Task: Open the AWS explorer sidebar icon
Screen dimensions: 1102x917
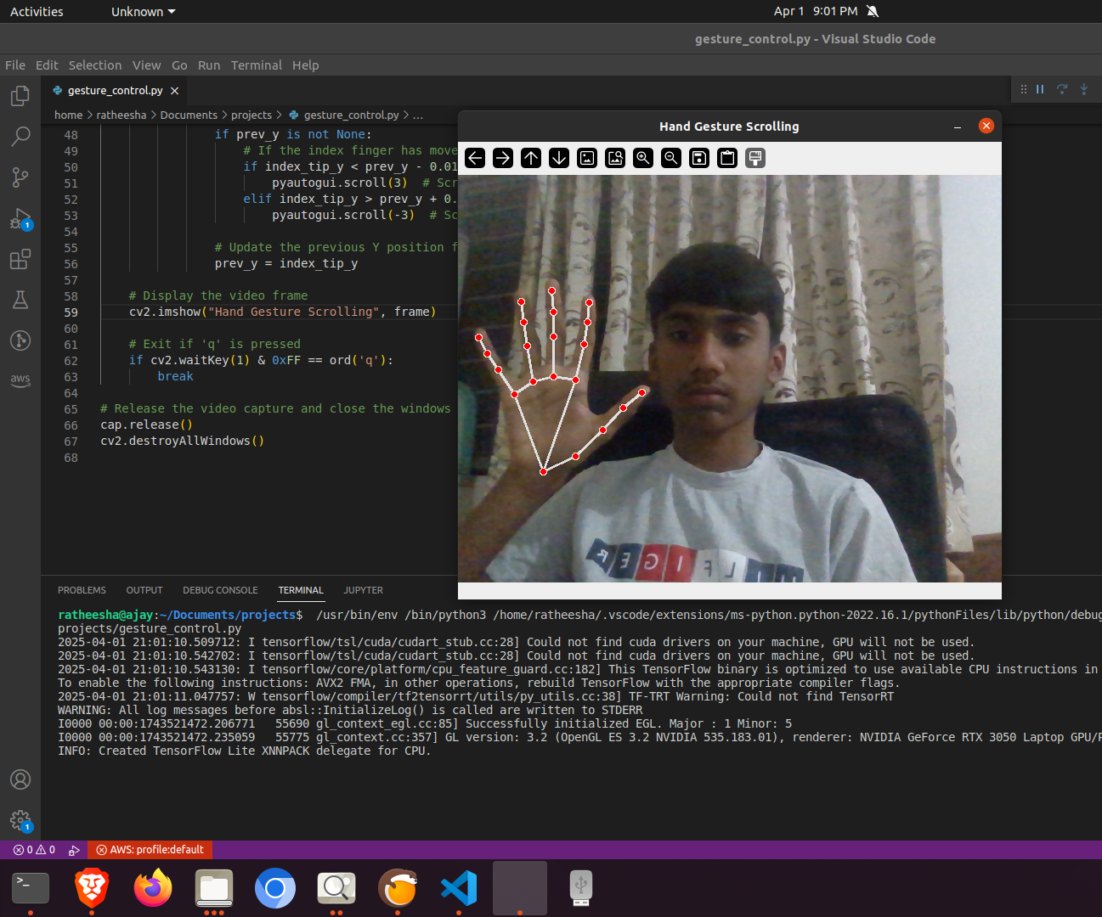Action: click(x=20, y=380)
